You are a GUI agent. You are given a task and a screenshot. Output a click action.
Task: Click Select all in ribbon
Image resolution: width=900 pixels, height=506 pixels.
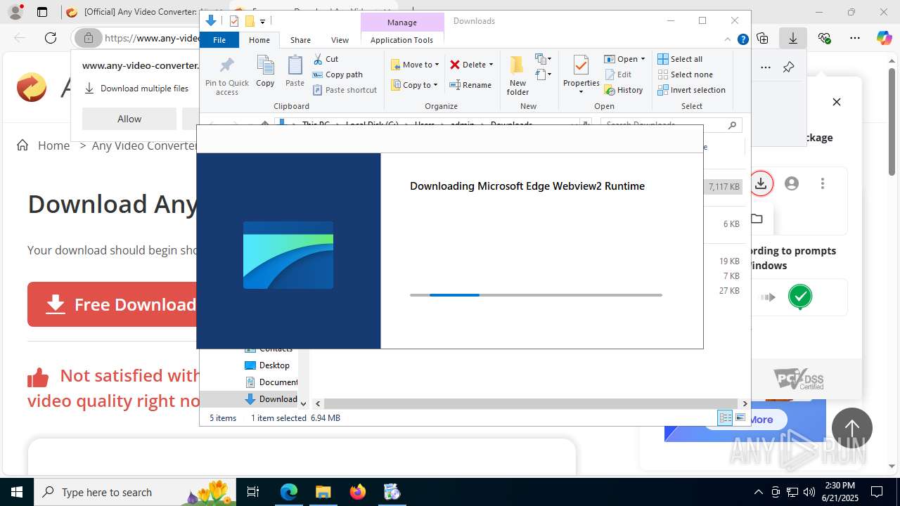(680, 59)
